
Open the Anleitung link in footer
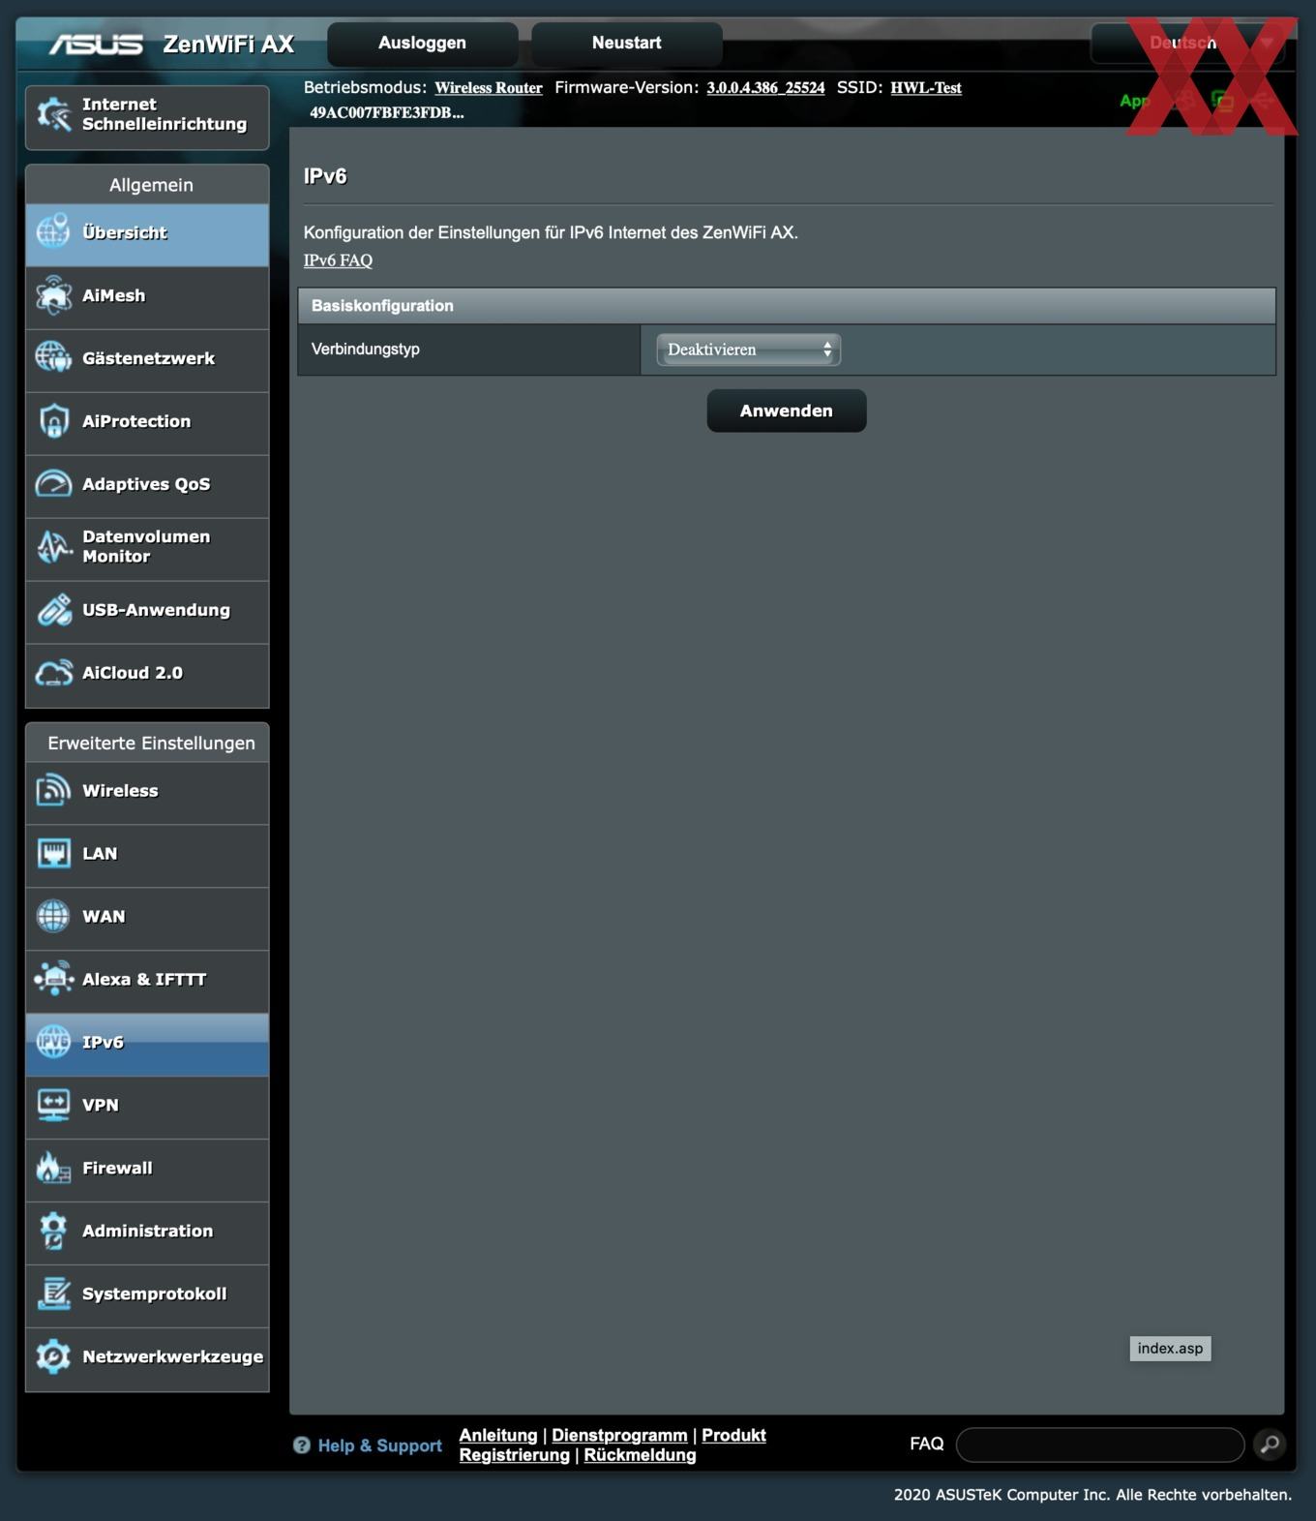(498, 1435)
